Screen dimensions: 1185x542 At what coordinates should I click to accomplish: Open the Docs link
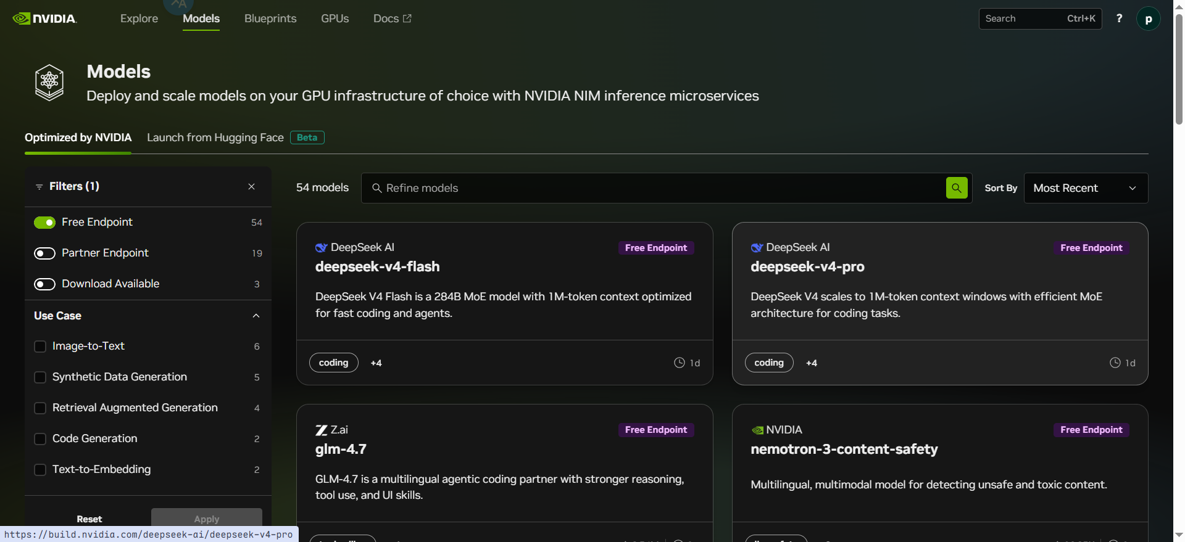(392, 18)
